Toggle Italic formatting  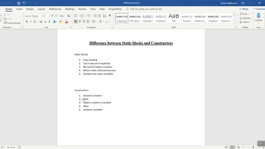click(x=31, y=22)
